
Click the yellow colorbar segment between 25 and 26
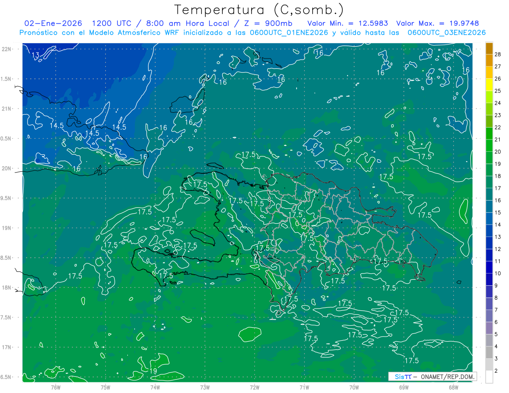(x=489, y=85)
